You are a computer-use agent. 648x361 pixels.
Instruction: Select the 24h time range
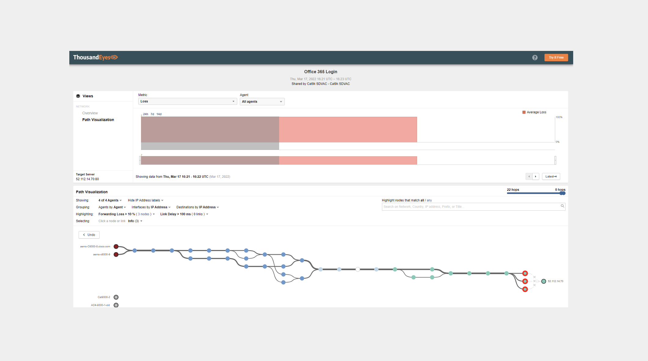click(x=146, y=114)
